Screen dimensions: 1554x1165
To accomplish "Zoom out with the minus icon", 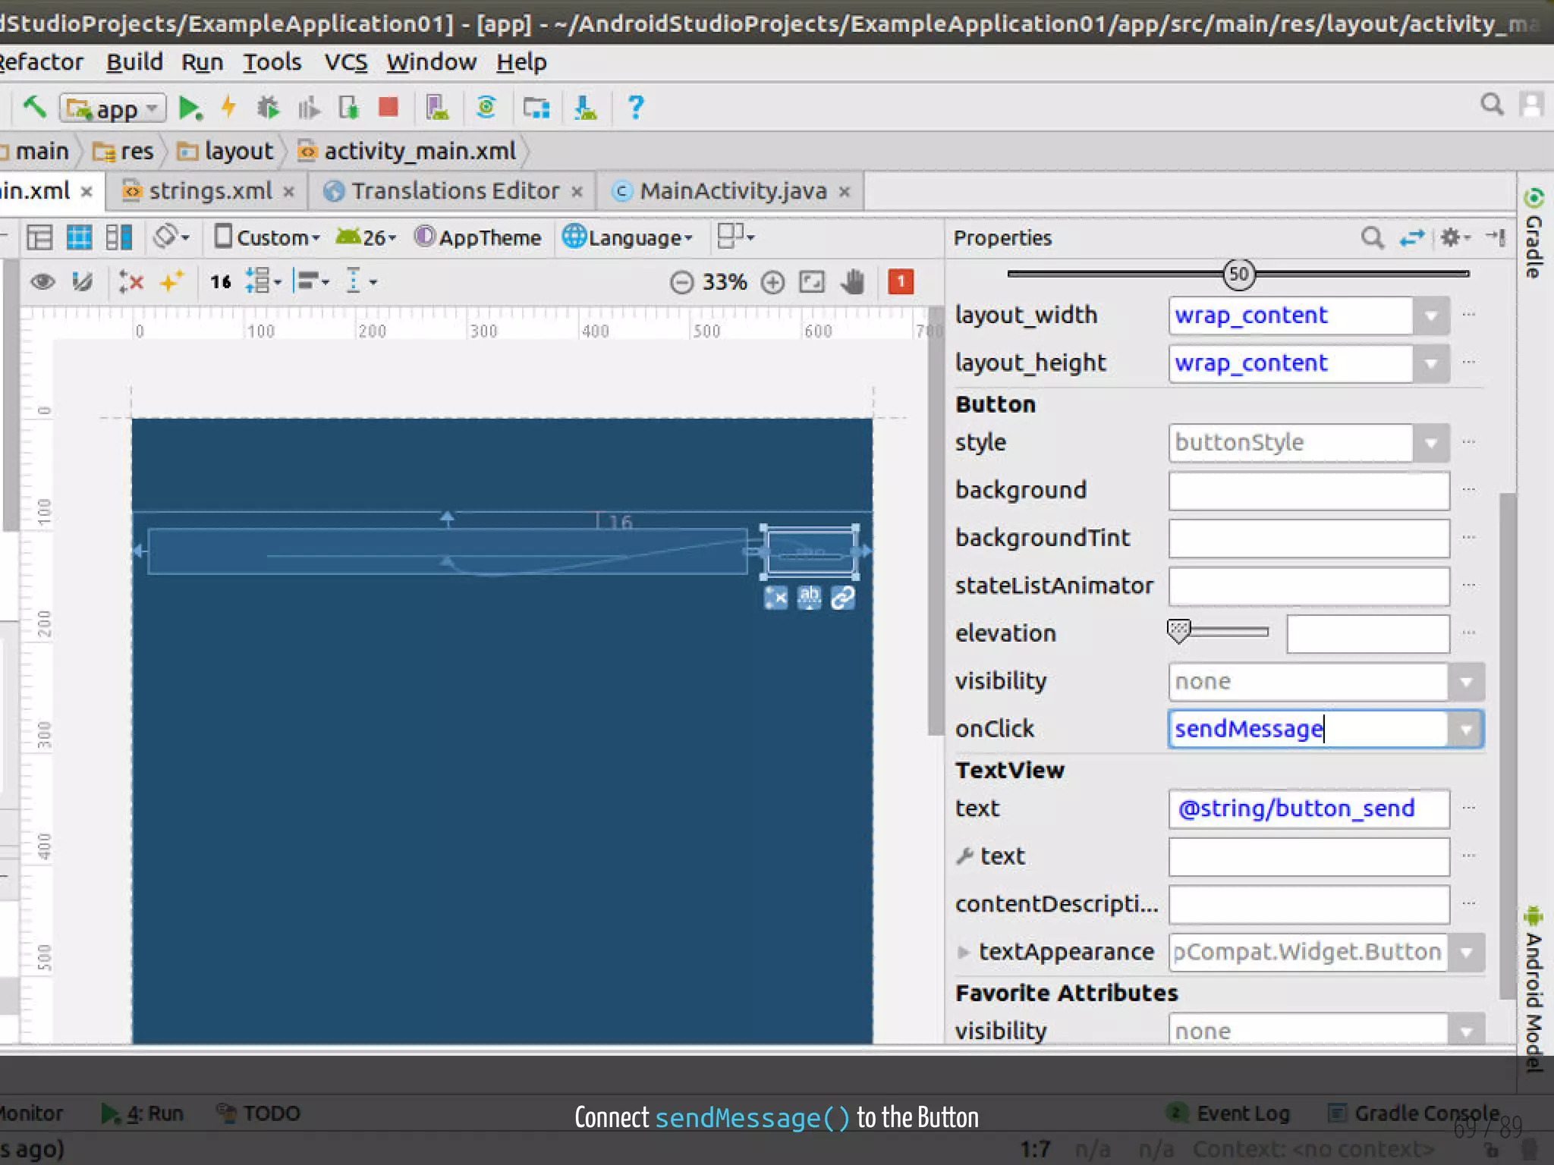I will 681,283.
